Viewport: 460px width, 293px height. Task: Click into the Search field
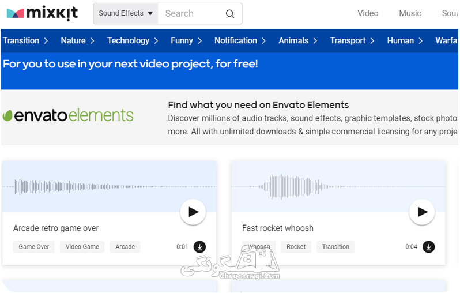[x=192, y=13]
